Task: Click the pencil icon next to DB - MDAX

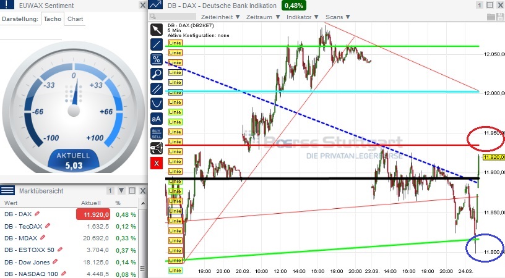Action: (x=43, y=237)
